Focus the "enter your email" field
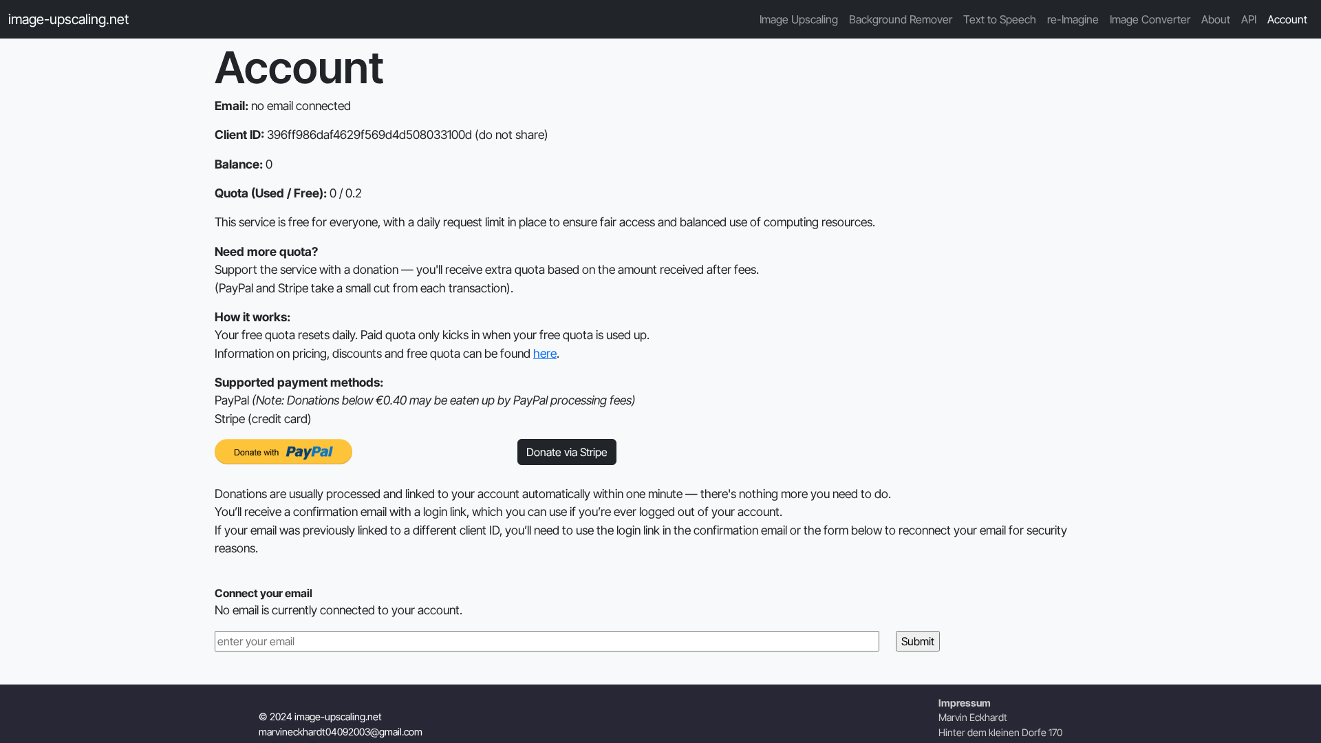Image resolution: width=1321 pixels, height=743 pixels. click(546, 641)
